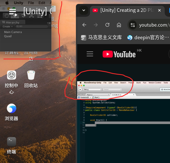
Task: Click the Hierarchy search field
Action: pyautogui.click(x=32, y=26)
